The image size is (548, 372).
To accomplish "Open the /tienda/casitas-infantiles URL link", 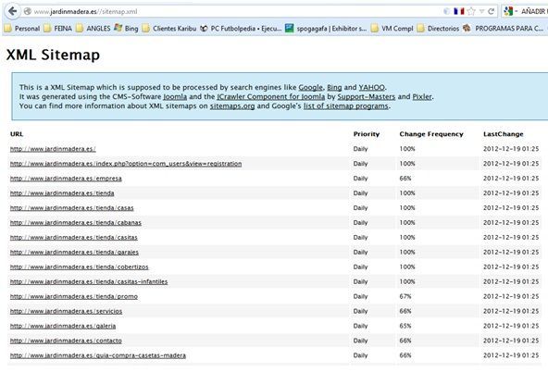I will click(x=89, y=281).
